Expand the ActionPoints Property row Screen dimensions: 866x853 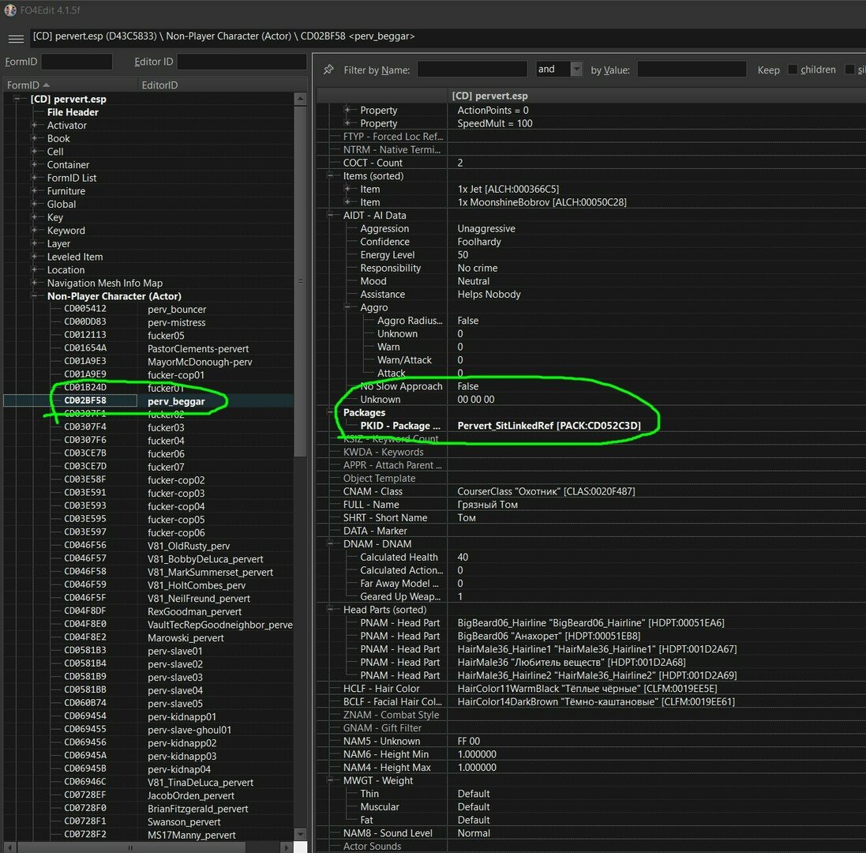coord(347,110)
